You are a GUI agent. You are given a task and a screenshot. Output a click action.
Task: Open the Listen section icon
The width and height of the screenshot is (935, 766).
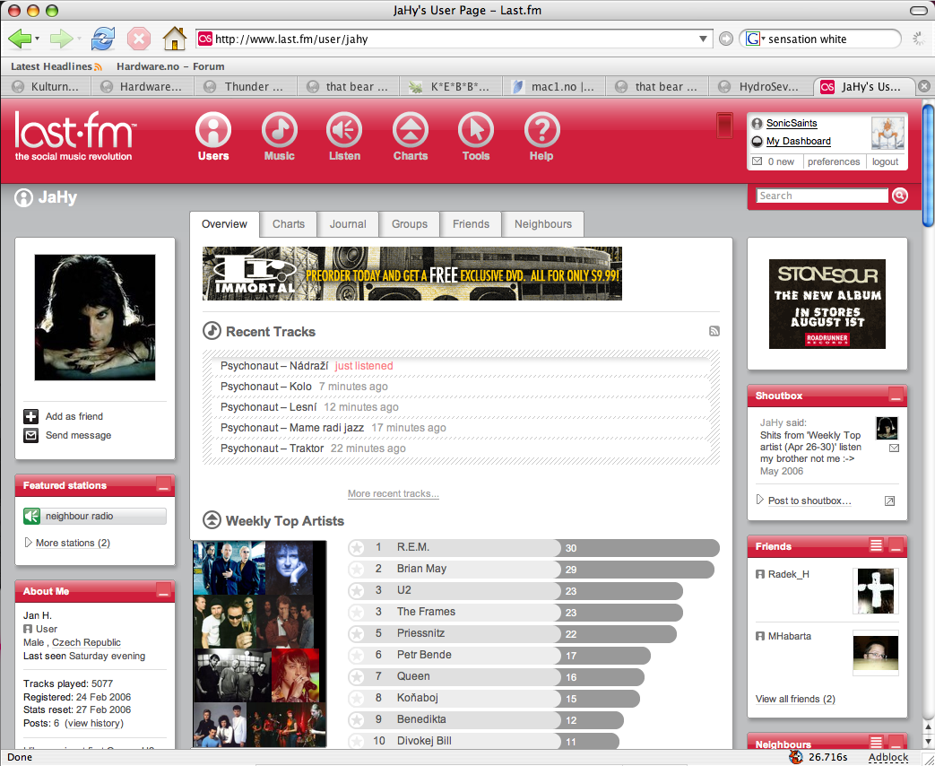(344, 129)
